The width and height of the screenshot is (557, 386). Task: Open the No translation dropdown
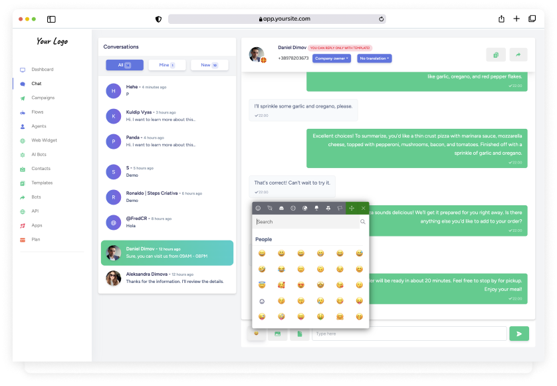(373, 58)
